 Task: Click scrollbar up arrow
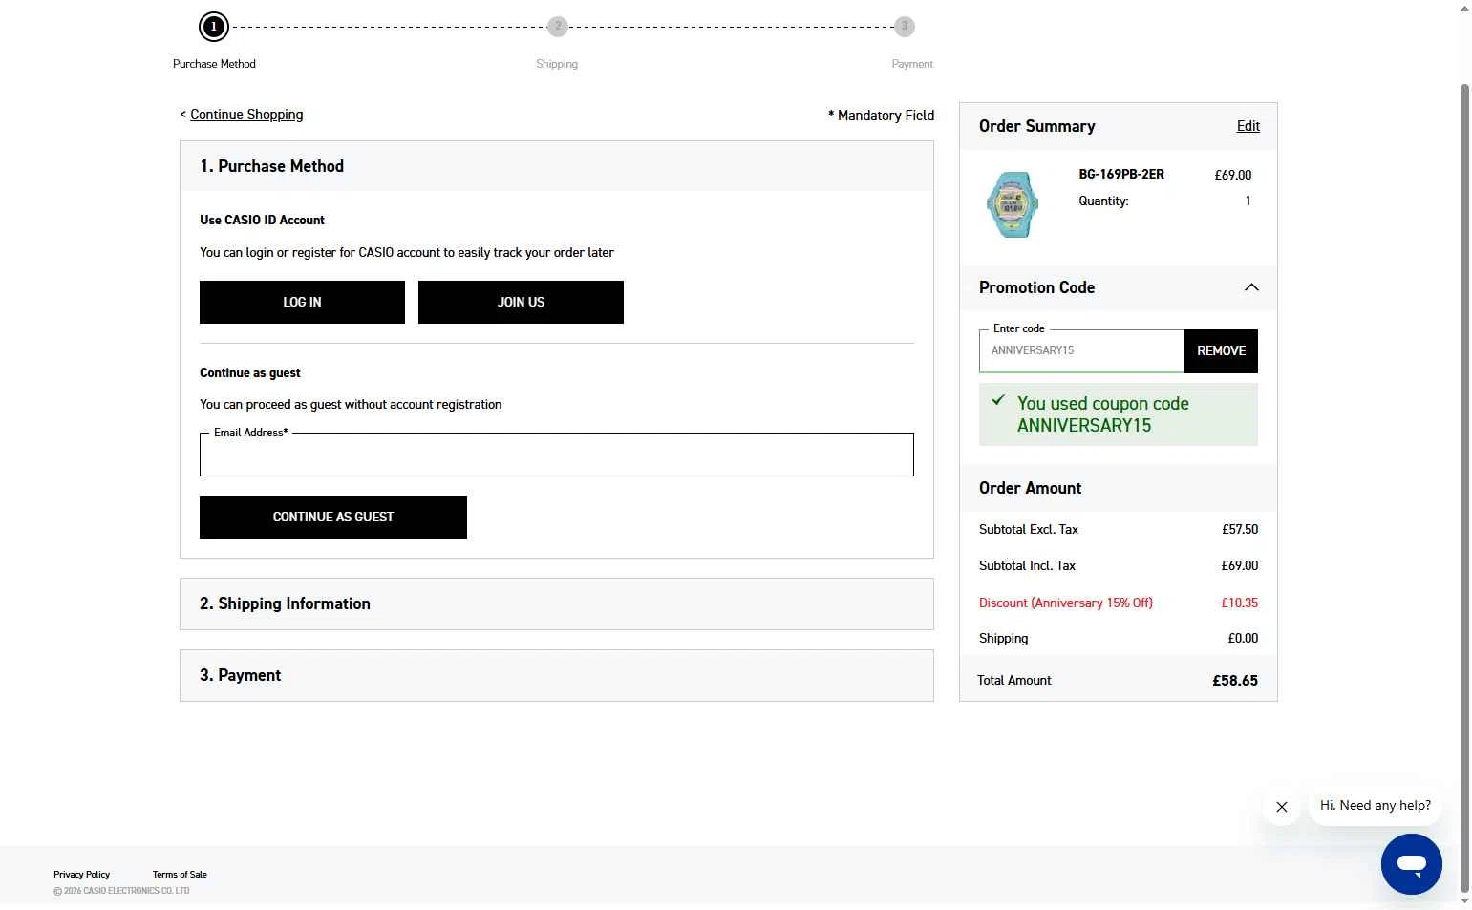(1464, 8)
